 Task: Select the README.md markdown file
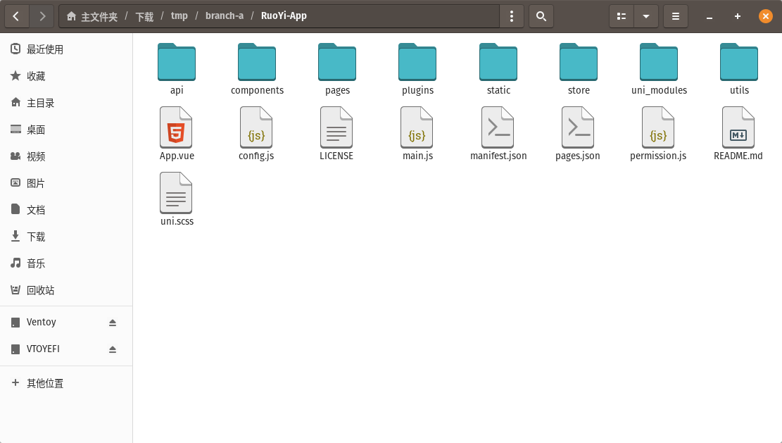point(738,127)
